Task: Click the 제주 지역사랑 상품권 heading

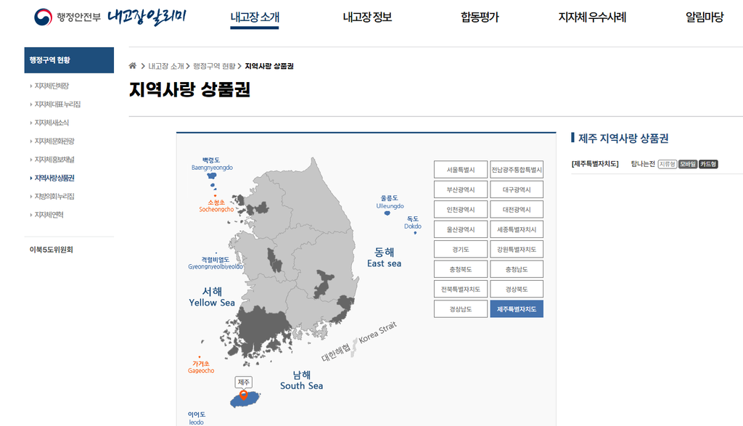Action: coord(623,139)
